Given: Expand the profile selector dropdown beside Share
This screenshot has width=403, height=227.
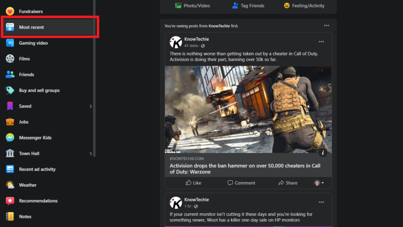Looking at the screenshot, I should (319, 183).
